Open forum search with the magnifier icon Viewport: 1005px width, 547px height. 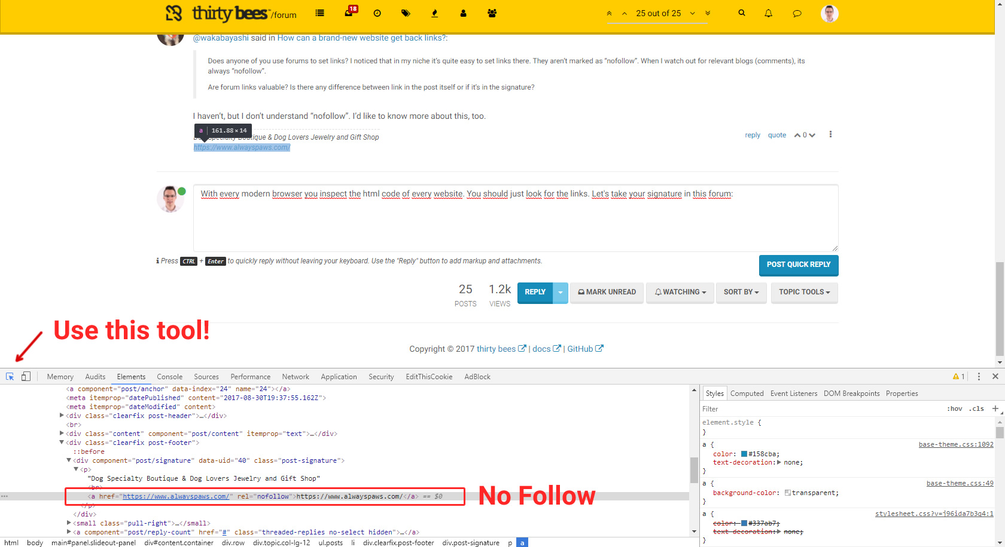(x=741, y=13)
